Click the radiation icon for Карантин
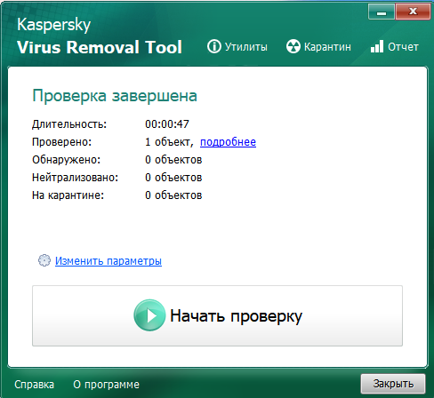The image size is (434, 398). (293, 46)
